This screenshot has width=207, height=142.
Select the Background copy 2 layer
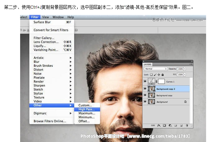pyautogui.click(x=166, y=89)
